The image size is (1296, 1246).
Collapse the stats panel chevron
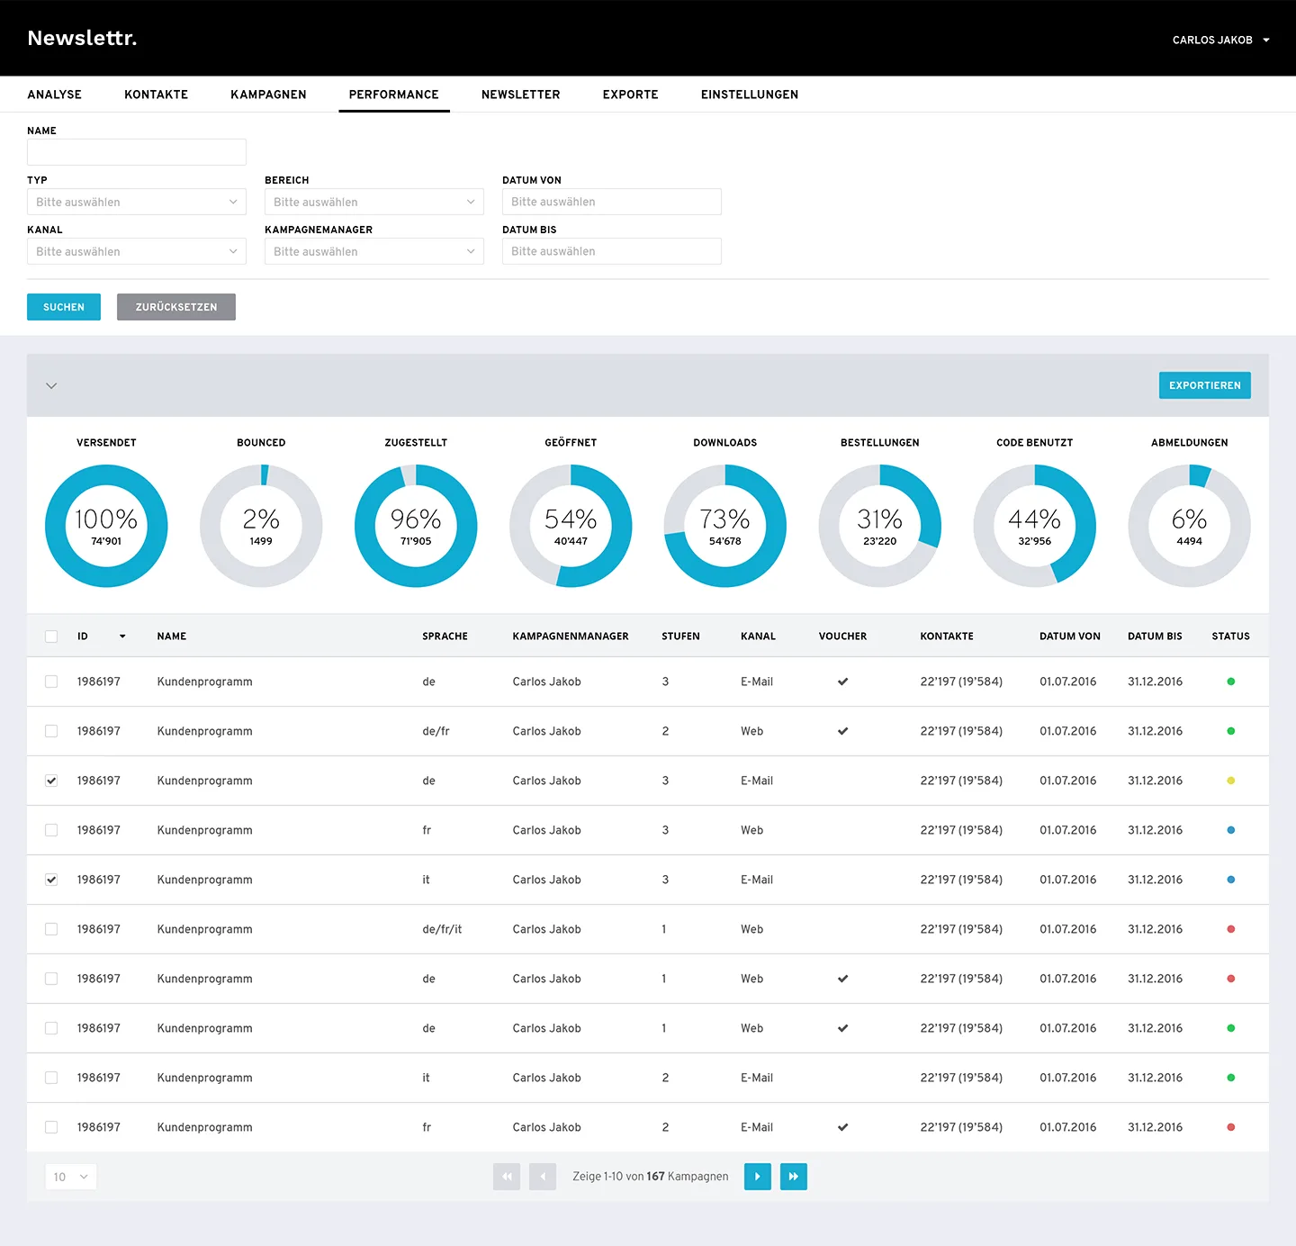pyautogui.click(x=51, y=385)
